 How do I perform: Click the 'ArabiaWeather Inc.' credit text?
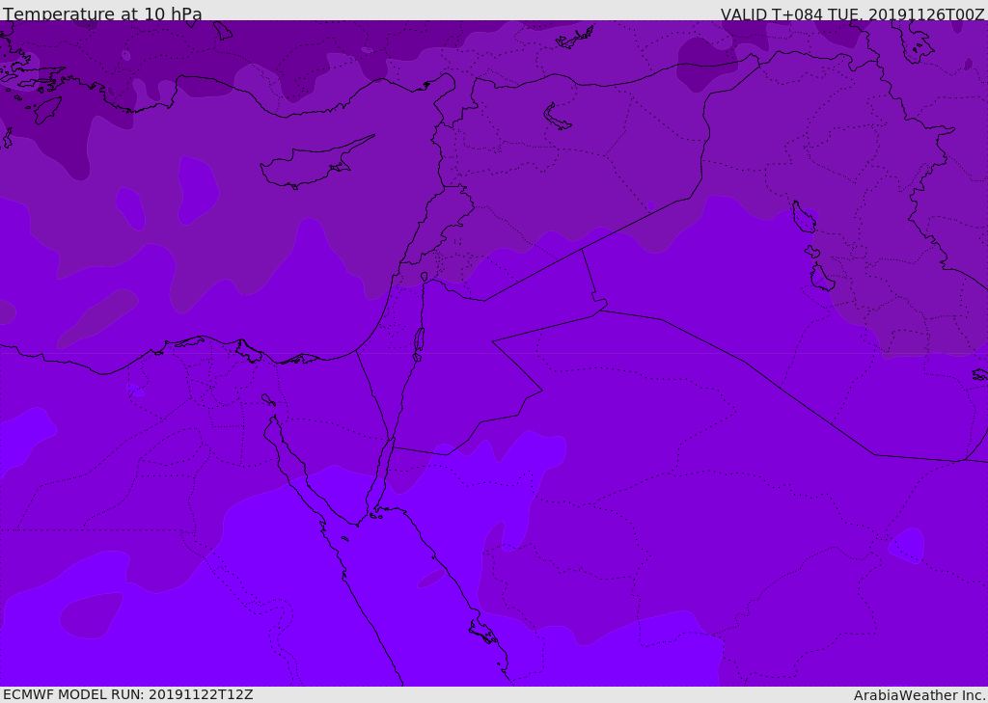[x=919, y=695]
